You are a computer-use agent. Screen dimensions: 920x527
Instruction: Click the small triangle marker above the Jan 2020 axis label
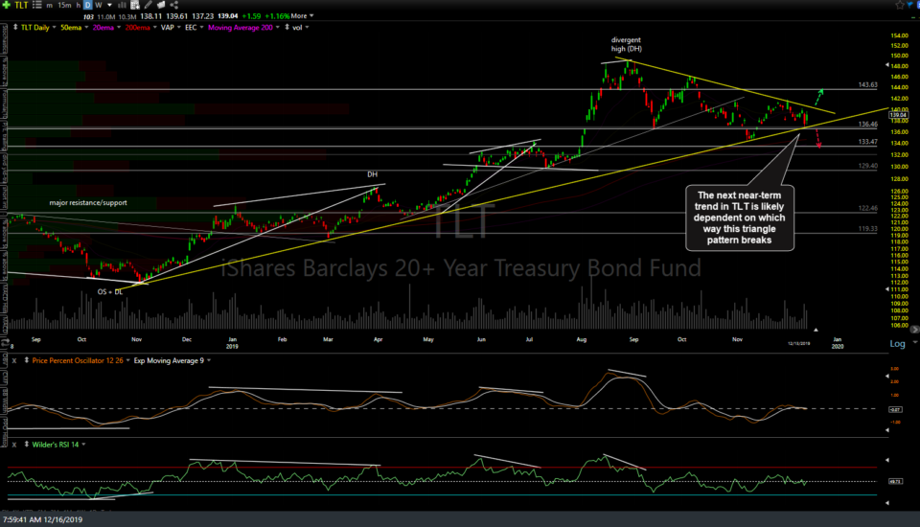[x=816, y=330]
